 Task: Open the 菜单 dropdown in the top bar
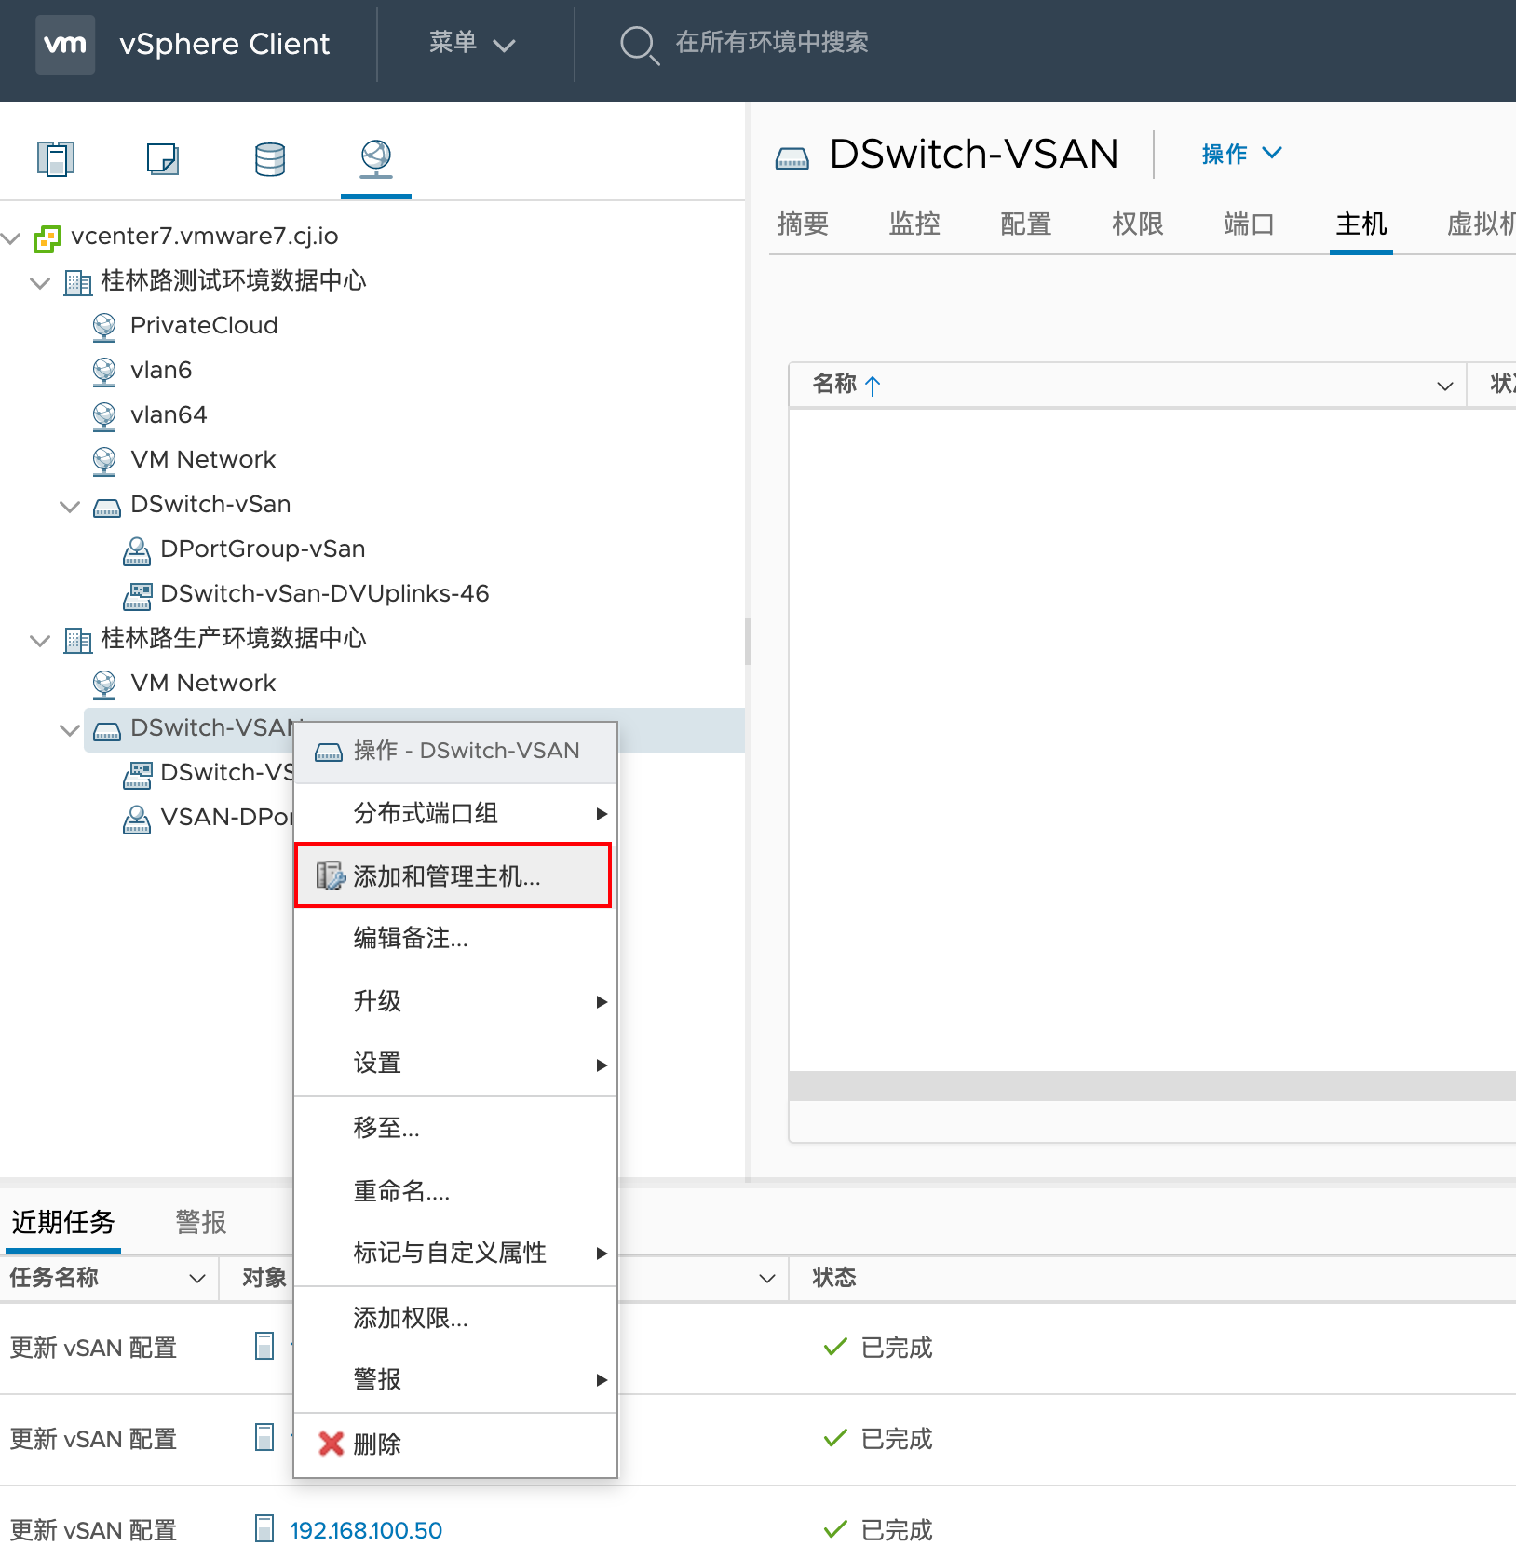coord(472,44)
